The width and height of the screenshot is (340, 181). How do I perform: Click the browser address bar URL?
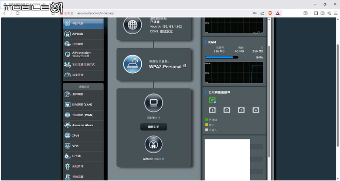[95, 13]
